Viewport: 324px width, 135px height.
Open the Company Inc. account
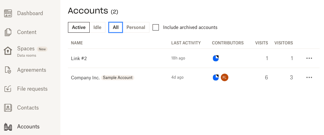pos(85,77)
